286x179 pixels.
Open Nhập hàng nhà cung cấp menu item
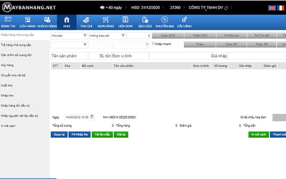pos(17,35)
